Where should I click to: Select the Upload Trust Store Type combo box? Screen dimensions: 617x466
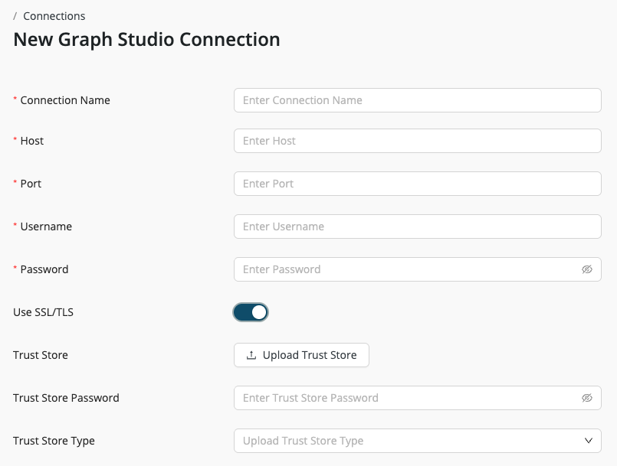(x=418, y=441)
